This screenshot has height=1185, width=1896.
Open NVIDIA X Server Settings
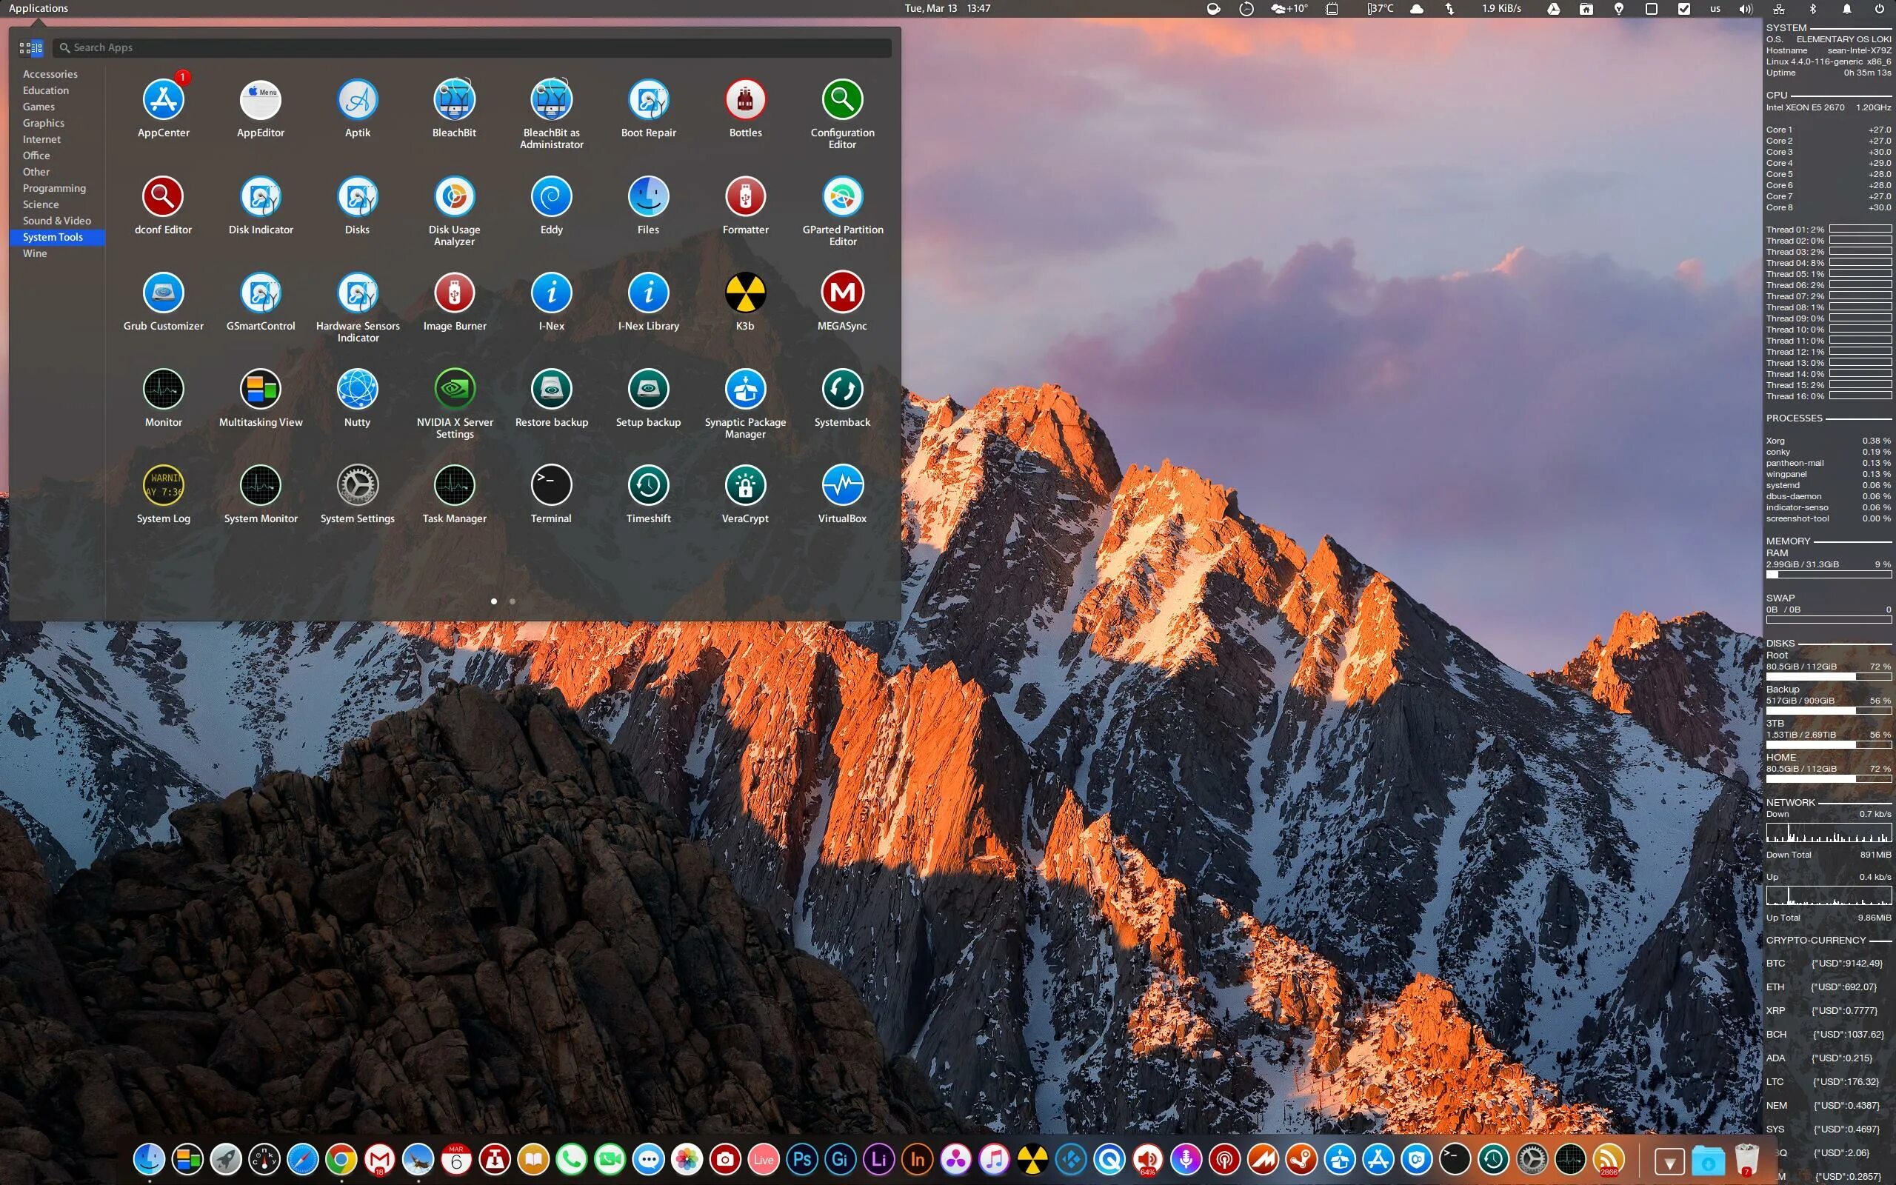tap(455, 390)
